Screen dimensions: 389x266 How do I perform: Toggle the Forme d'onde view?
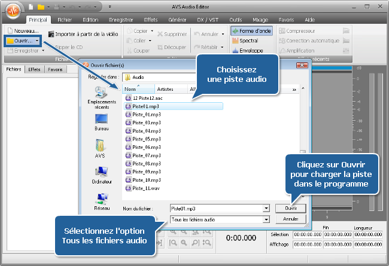click(235, 30)
